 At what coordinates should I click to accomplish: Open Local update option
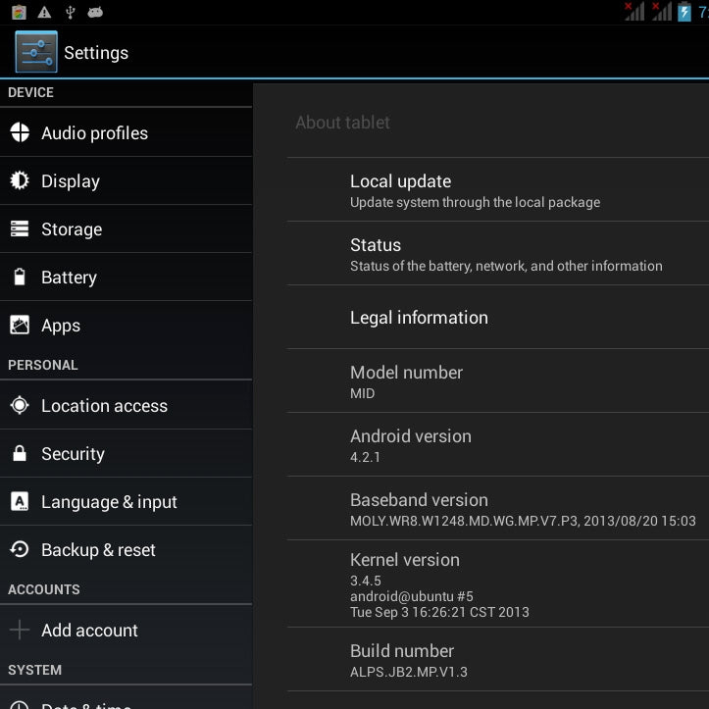point(498,190)
